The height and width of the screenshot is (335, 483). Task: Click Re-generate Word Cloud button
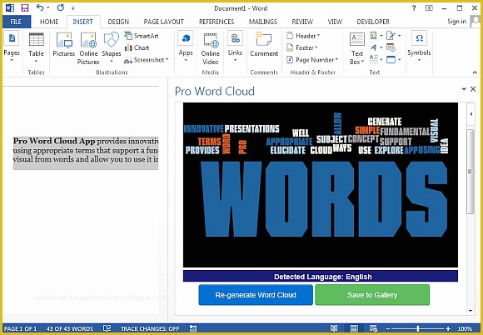(256, 295)
